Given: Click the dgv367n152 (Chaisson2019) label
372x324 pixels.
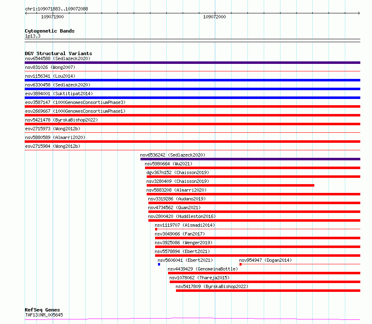Looking at the screenshot, I should click(178, 172).
